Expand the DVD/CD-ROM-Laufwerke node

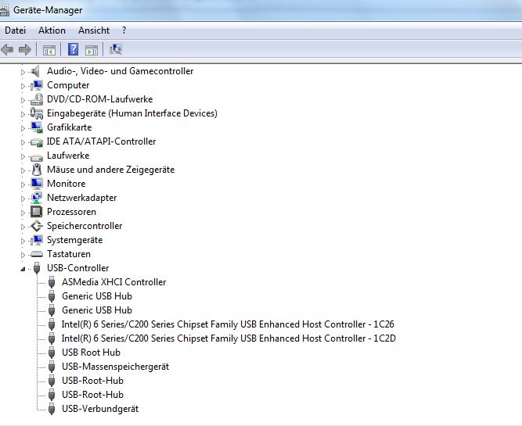(x=23, y=100)
